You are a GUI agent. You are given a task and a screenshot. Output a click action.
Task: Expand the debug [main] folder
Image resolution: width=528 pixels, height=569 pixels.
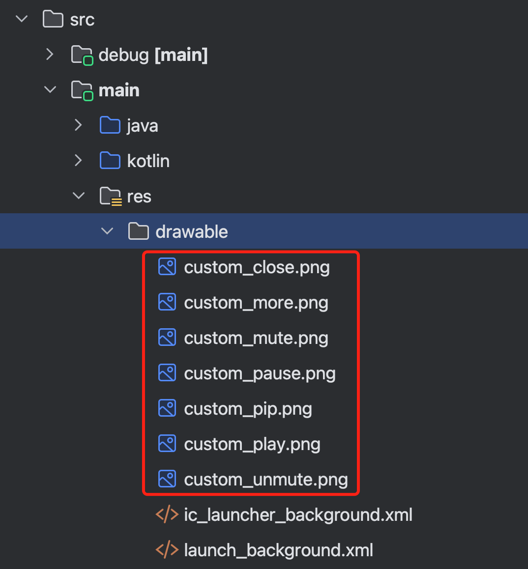click(50, 55)
